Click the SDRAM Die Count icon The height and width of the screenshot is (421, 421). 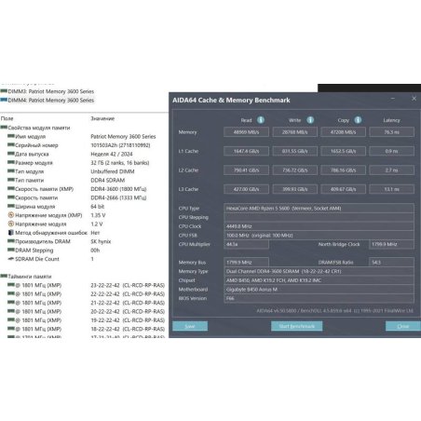click(x=11, y=259)
